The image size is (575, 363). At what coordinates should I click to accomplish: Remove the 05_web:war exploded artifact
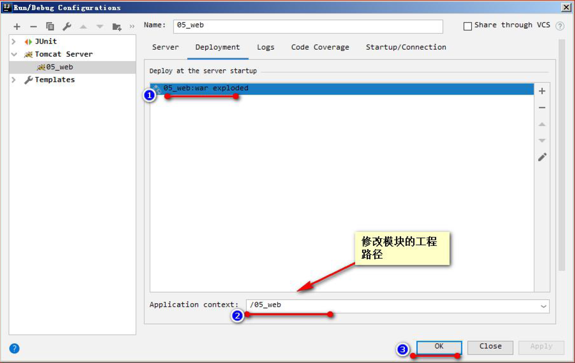pos(542,107)
